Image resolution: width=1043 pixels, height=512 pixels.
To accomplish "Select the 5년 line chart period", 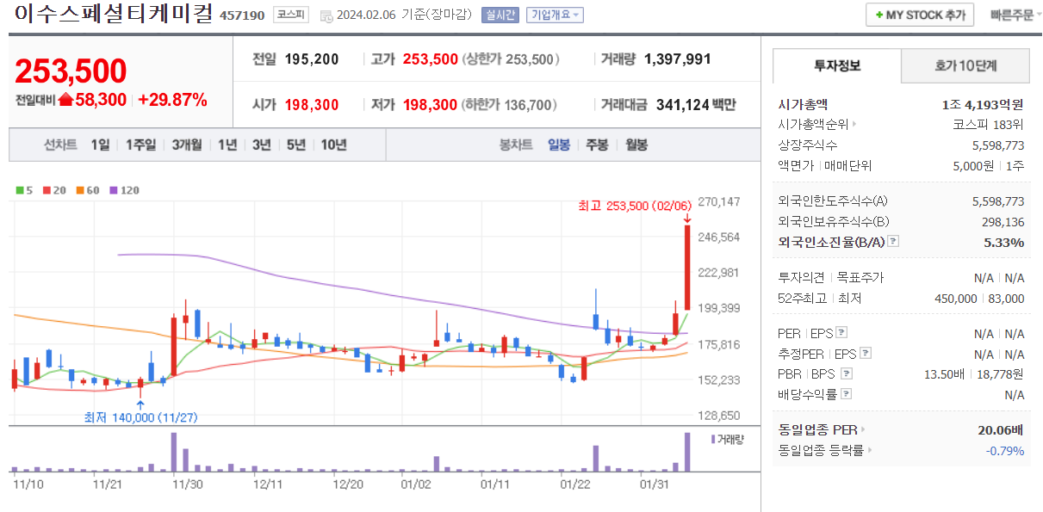I will tap(295, 145).
